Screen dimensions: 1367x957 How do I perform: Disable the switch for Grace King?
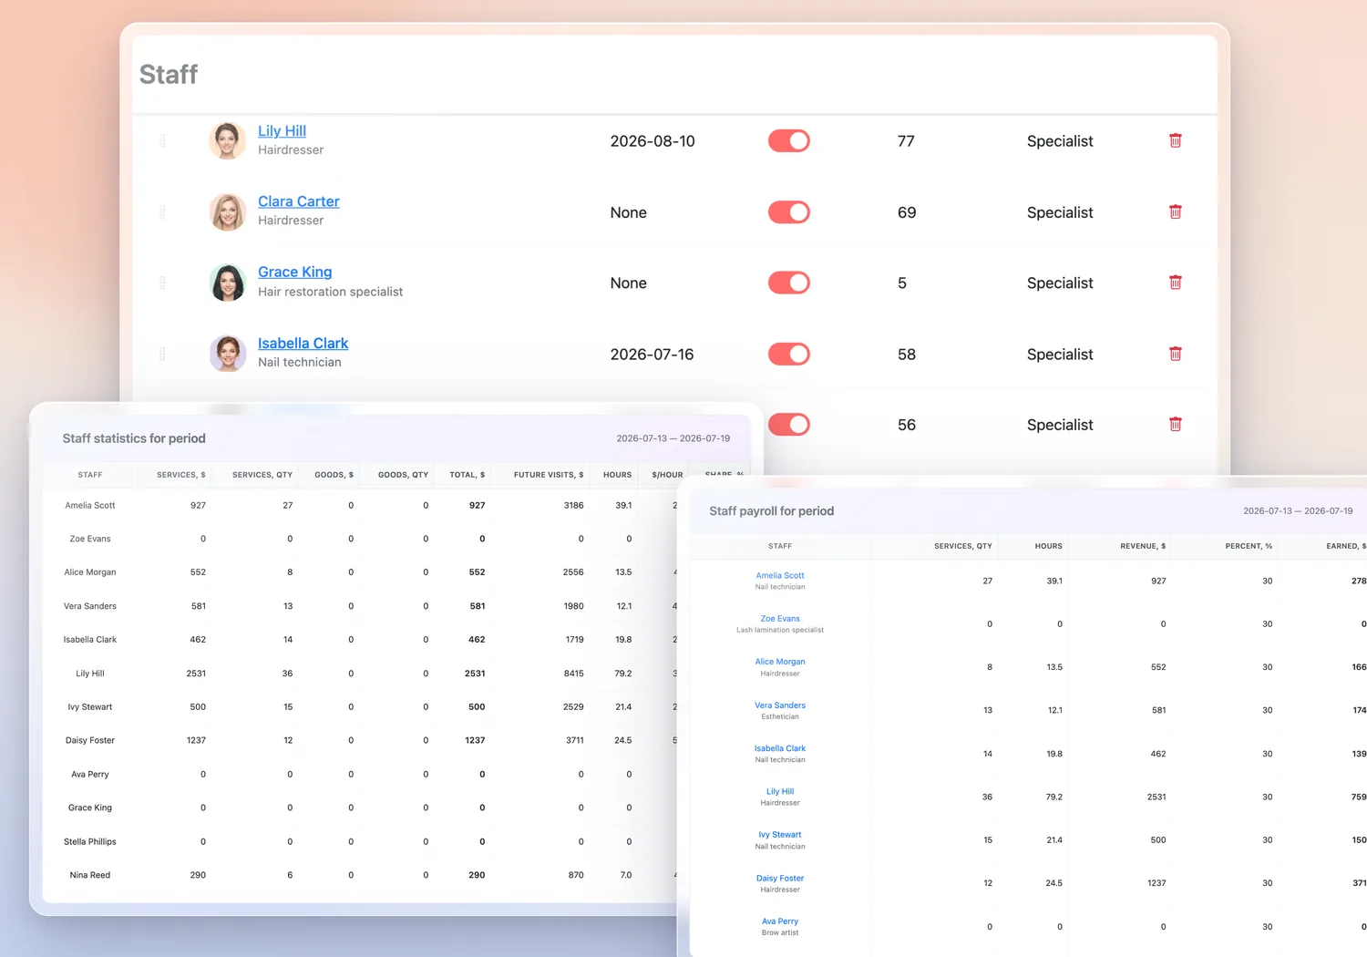coord(789,283)
